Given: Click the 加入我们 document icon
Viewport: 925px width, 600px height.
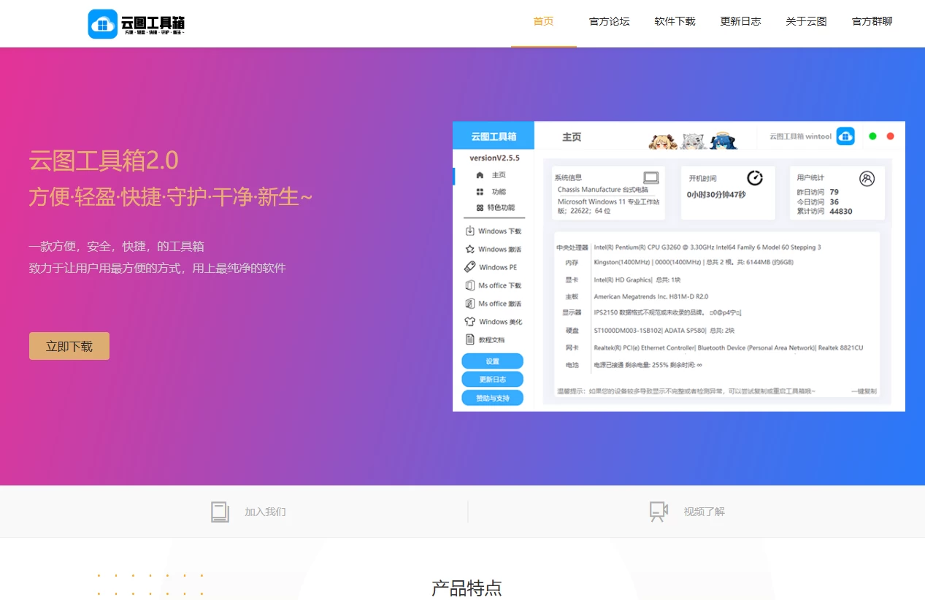Looking at the screenshot, I should 220,512.
